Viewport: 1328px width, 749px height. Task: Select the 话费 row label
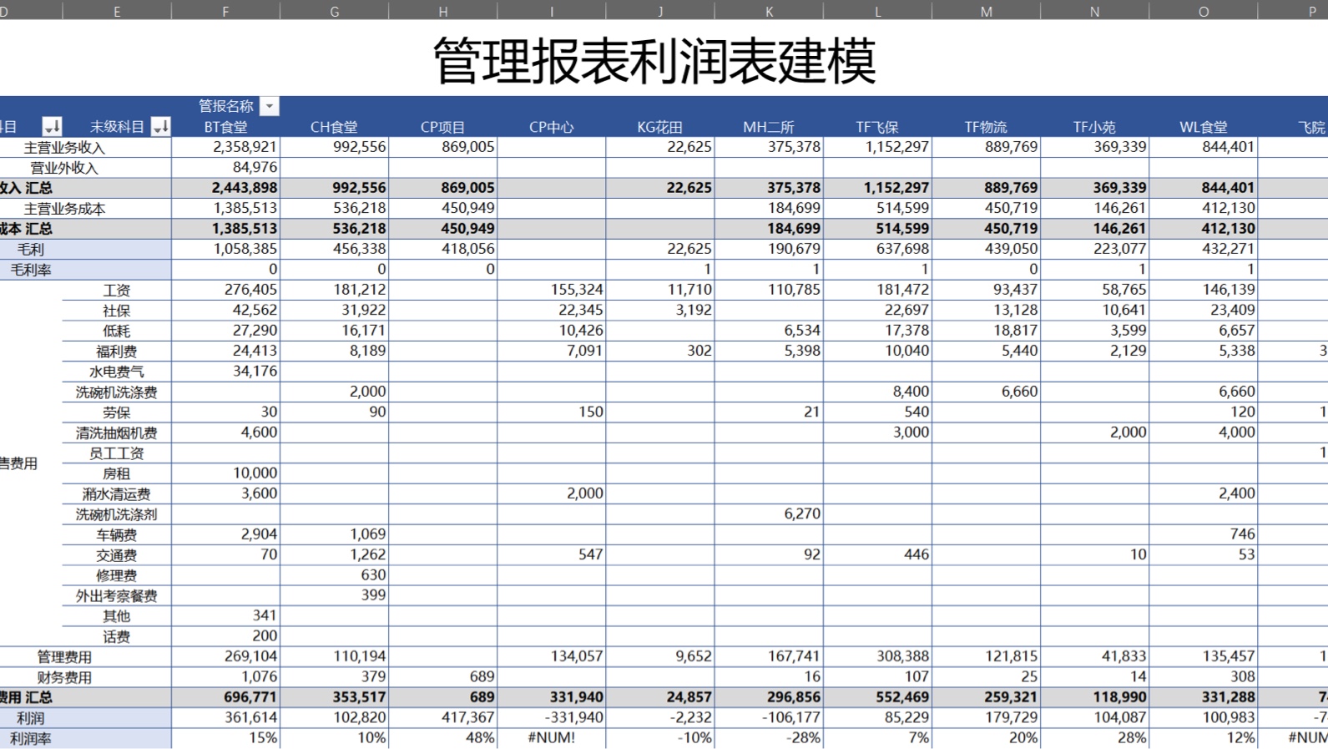tap(117, 637)
